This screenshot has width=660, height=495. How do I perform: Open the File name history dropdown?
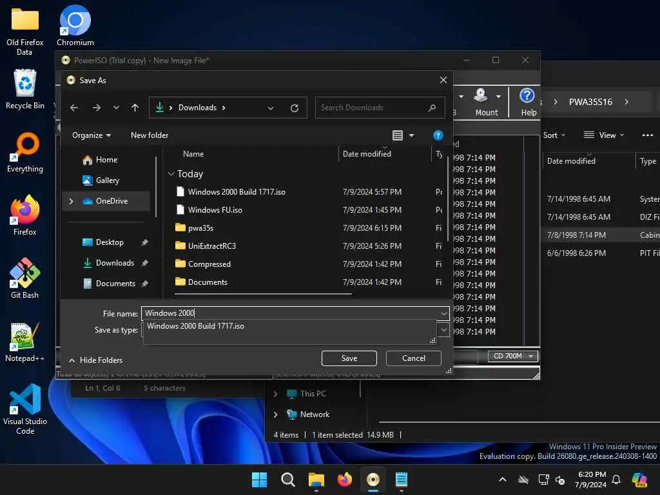(x=443, y=313)
